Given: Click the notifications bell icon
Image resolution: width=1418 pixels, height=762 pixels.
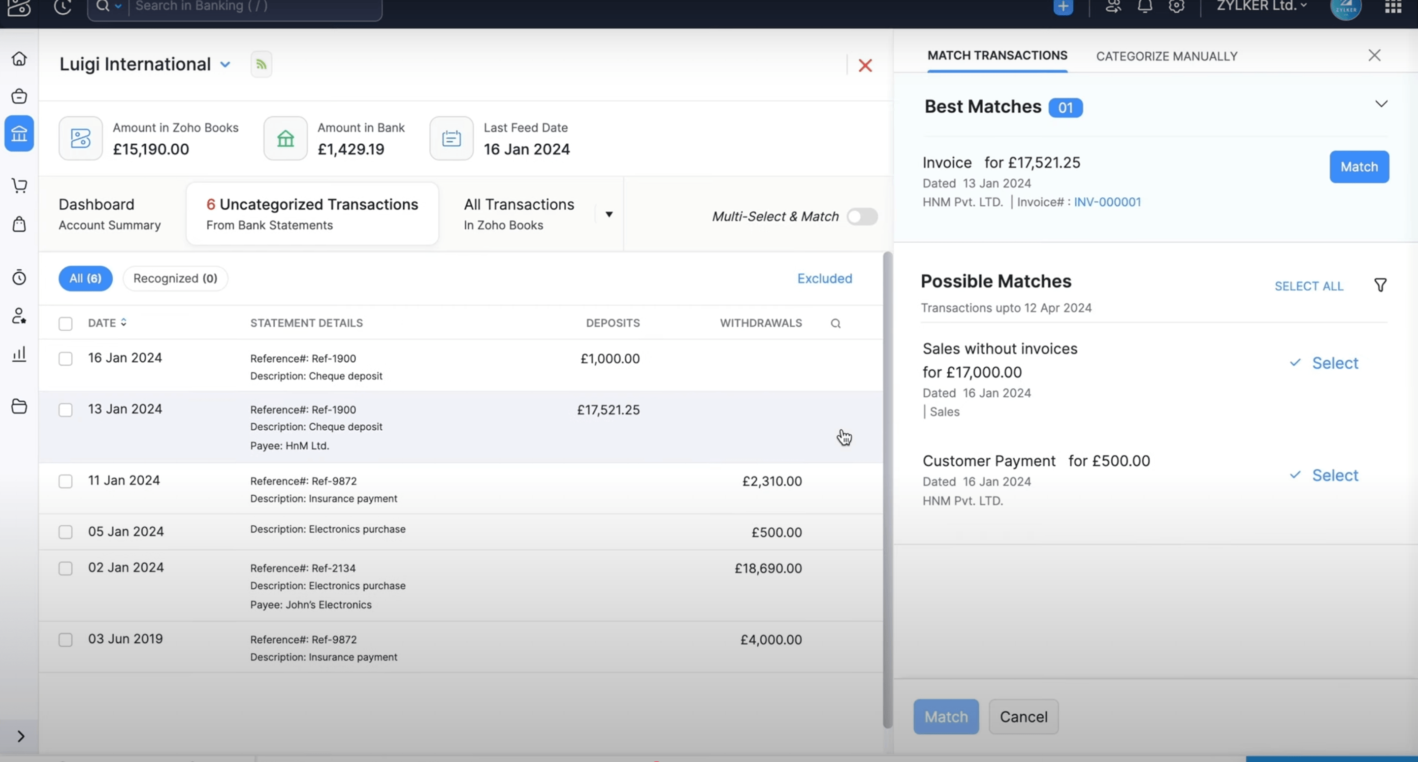Looking at the screenshot, I should point(1145,6).
